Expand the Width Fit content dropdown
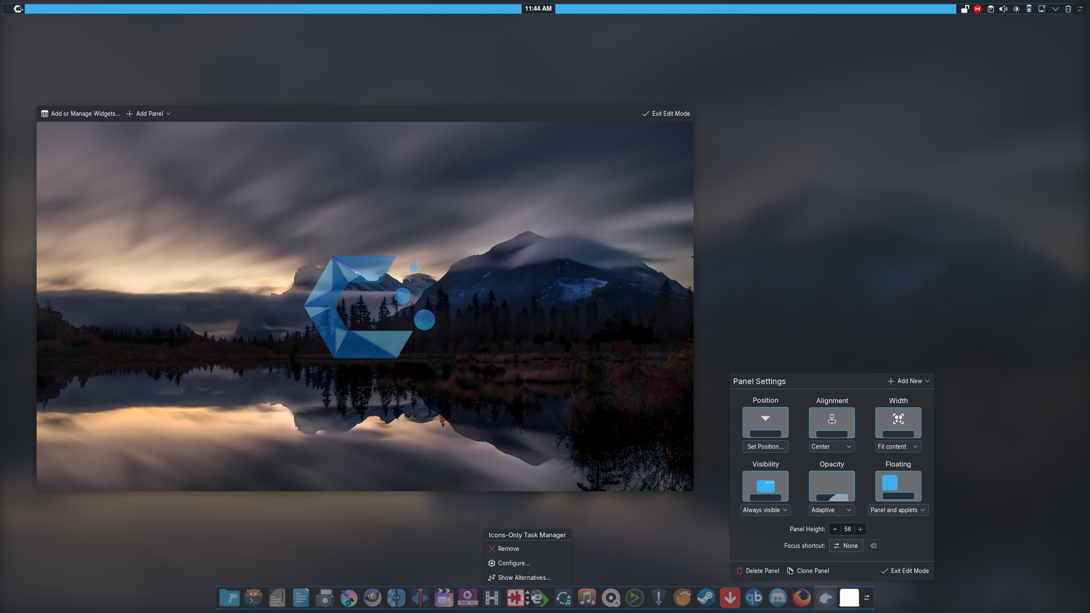1090x613 pixels. (x=898, y=447)
